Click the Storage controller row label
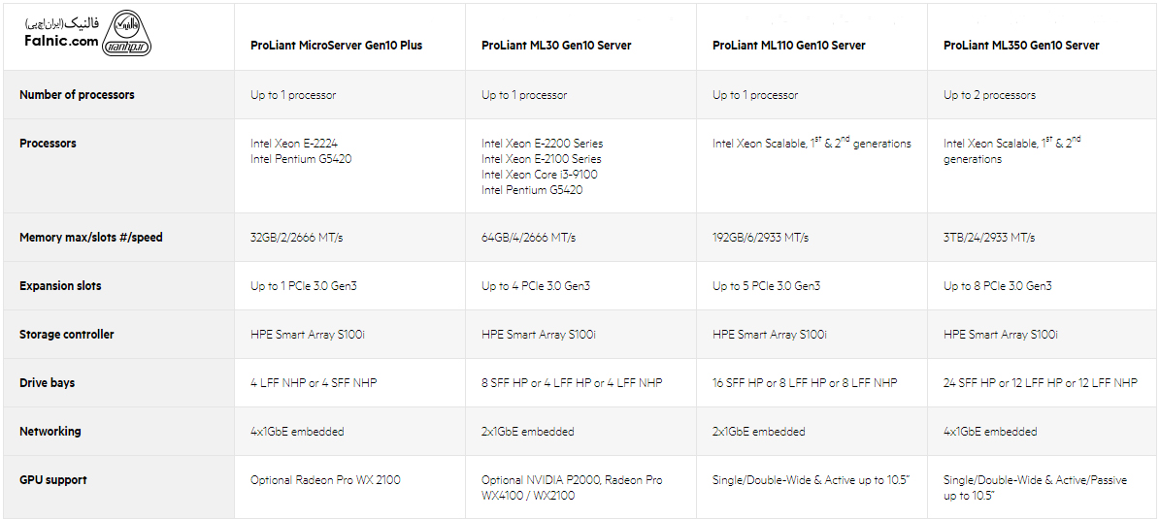 67,335
